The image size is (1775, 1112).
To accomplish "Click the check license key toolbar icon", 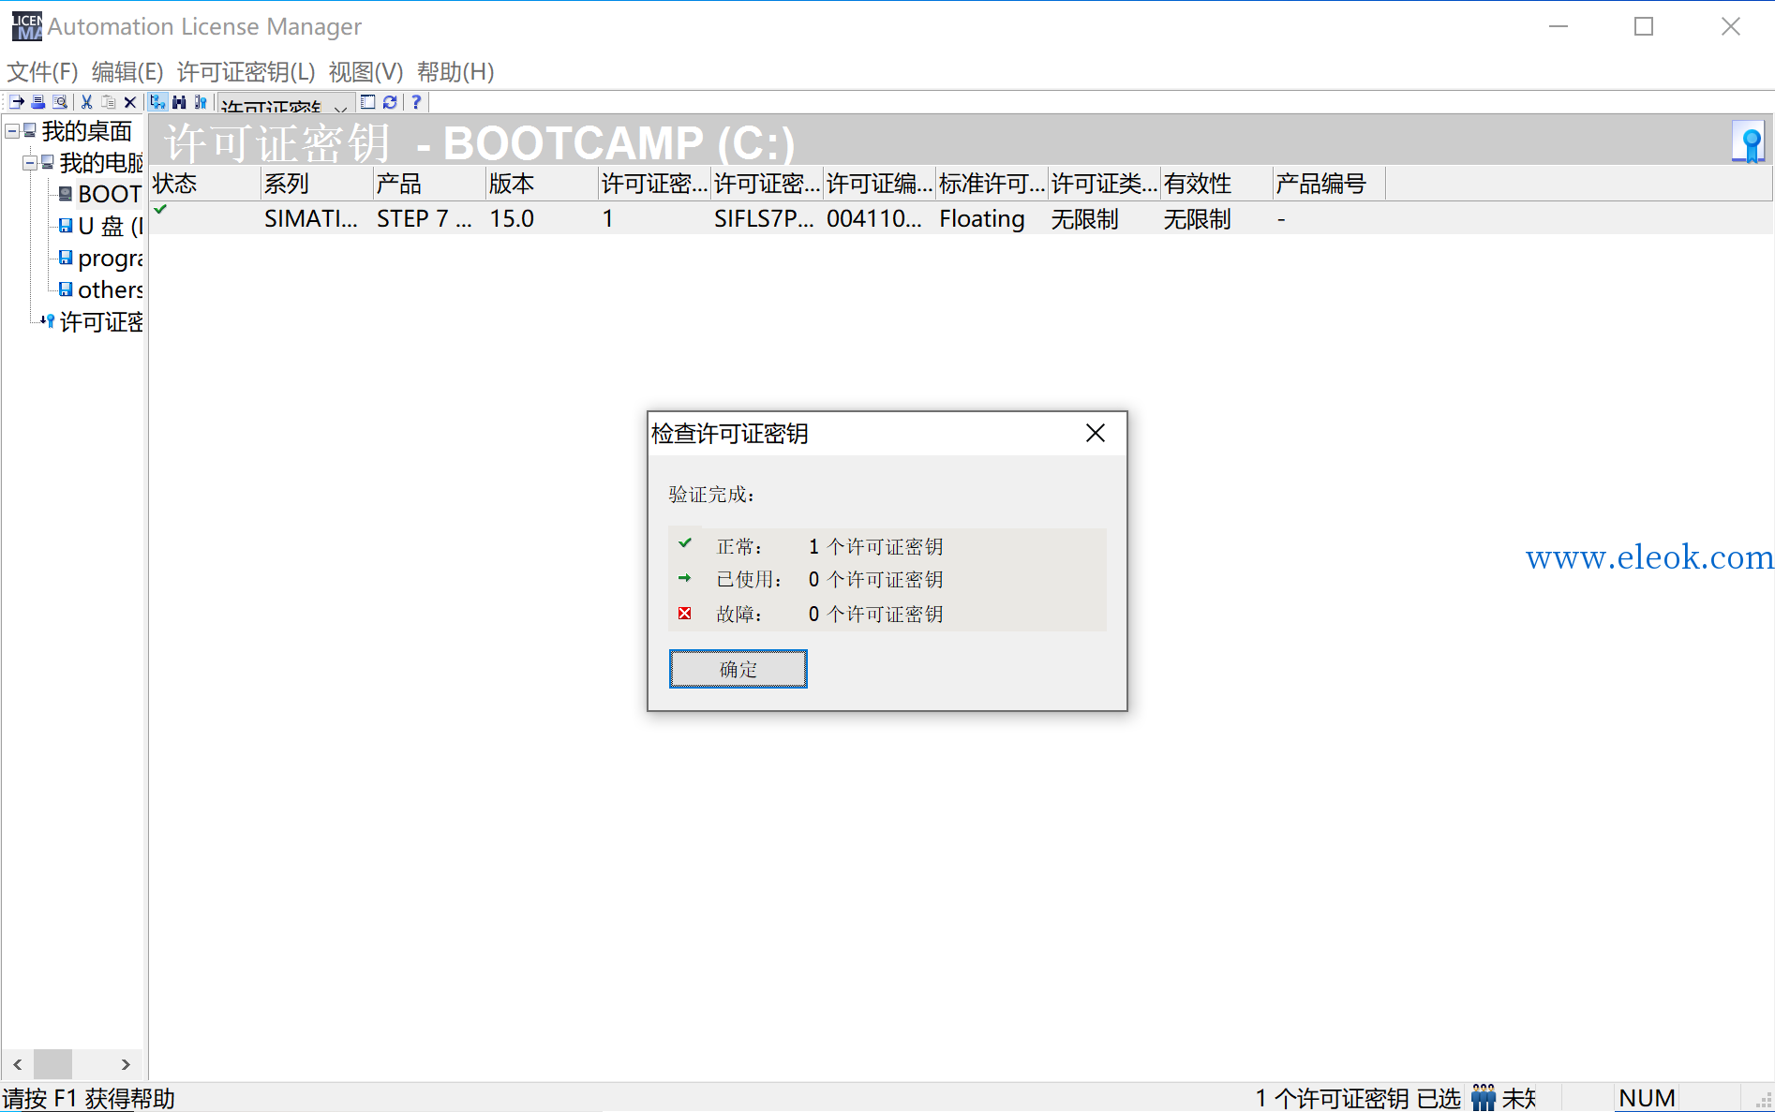I will (x=201, y=102).
